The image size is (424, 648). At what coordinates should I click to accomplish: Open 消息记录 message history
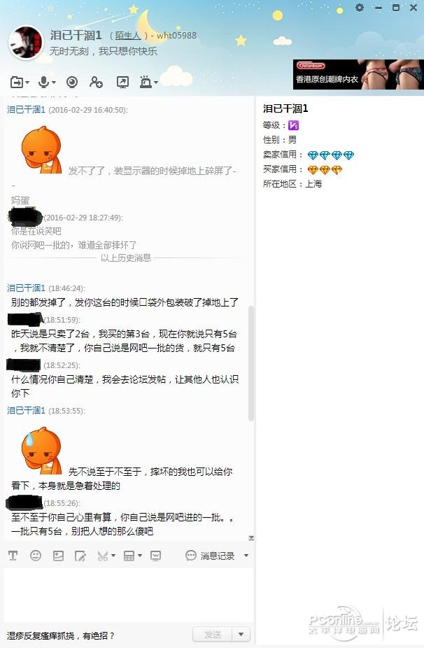[210, 556]
